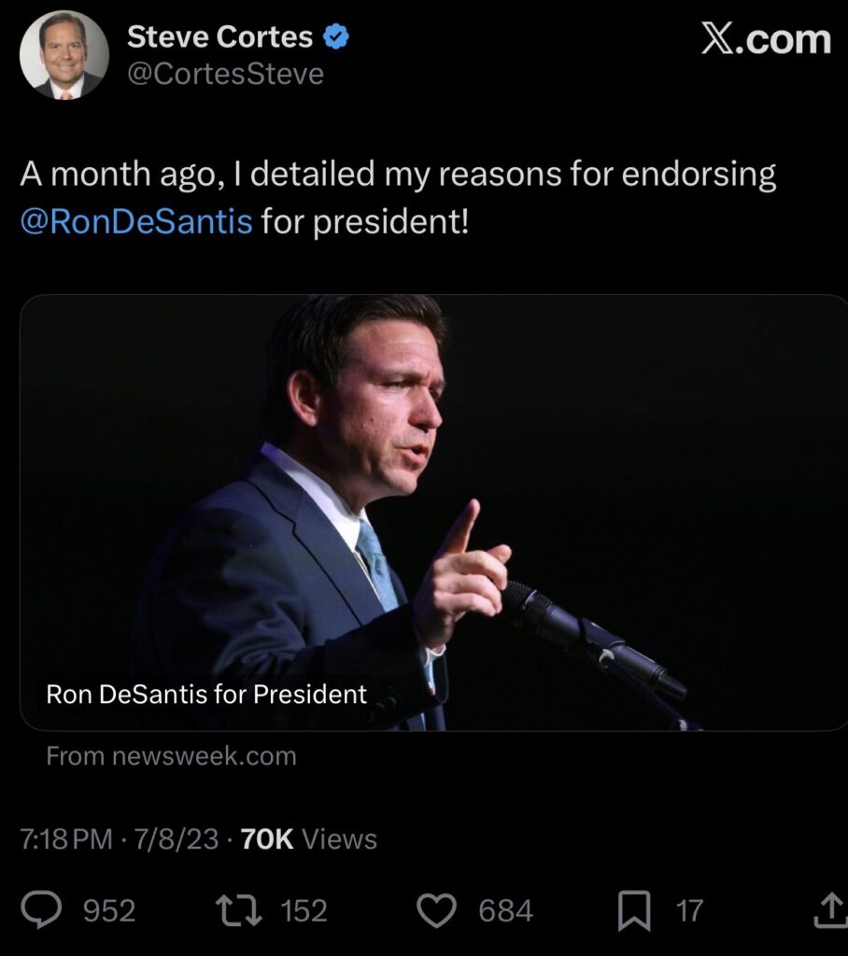View the 70K Views analytics
This screenshot has height=956, width=848.
point(308,838)
